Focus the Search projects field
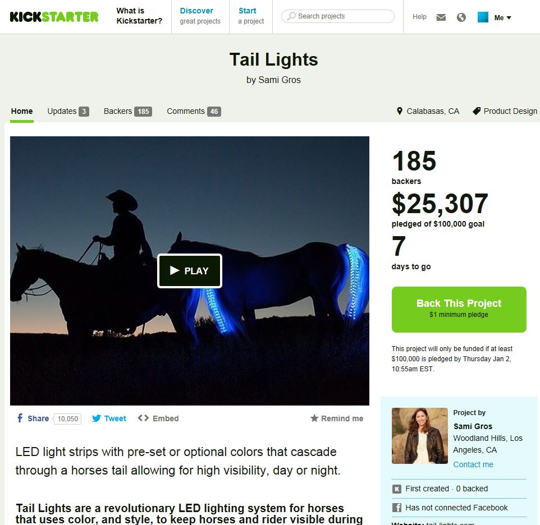The height and width of the screenshot is (525, 540). point(338,16)
